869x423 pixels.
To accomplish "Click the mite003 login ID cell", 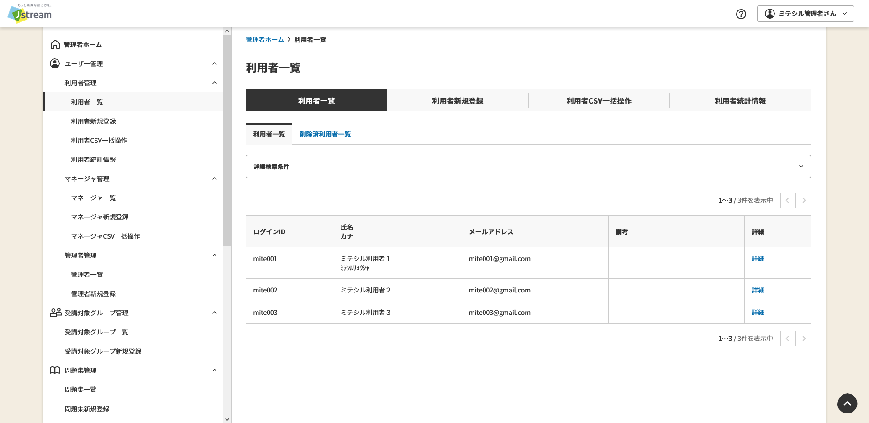I will coord(290,312).
